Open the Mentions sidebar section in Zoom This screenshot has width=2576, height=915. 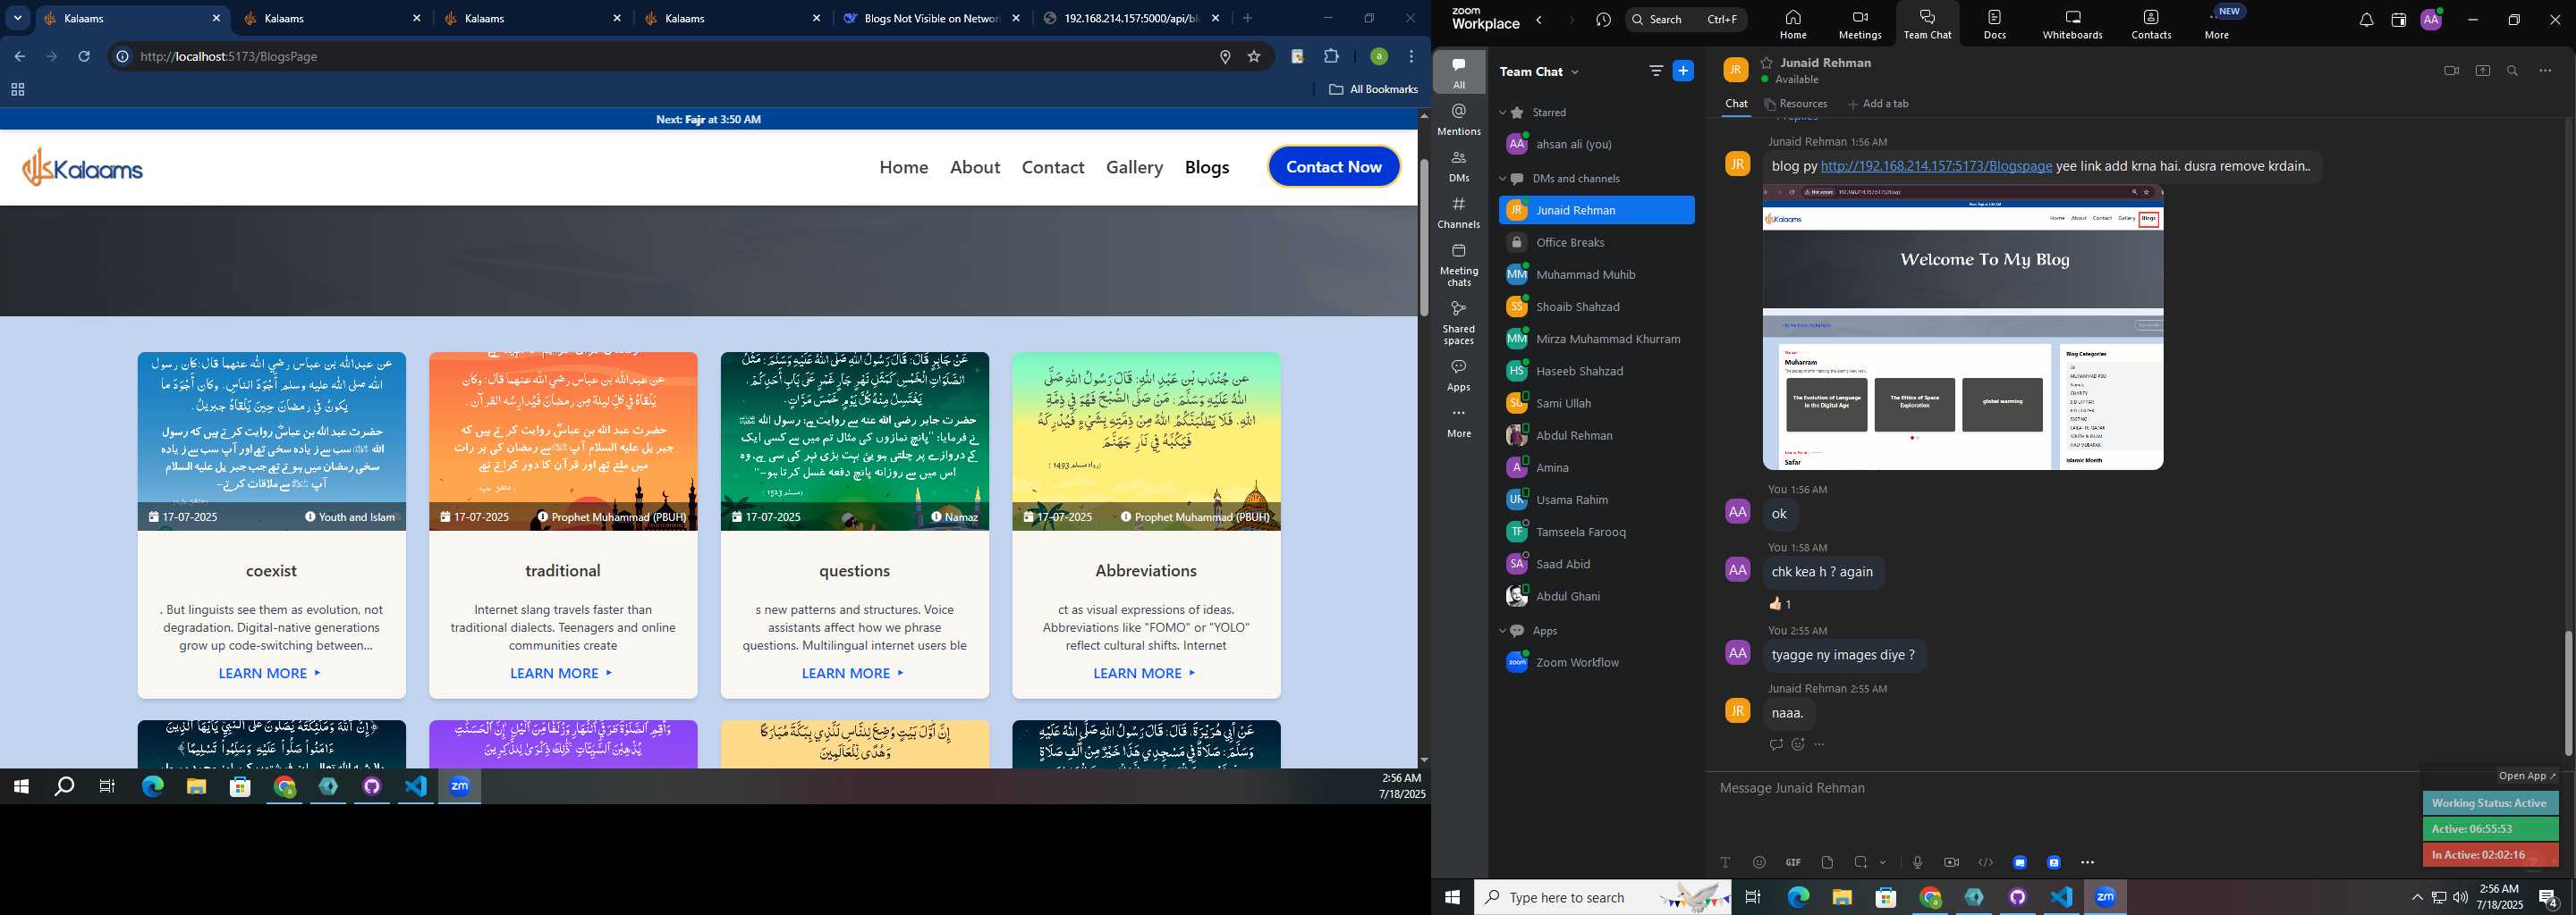(x=1459, y=119)
